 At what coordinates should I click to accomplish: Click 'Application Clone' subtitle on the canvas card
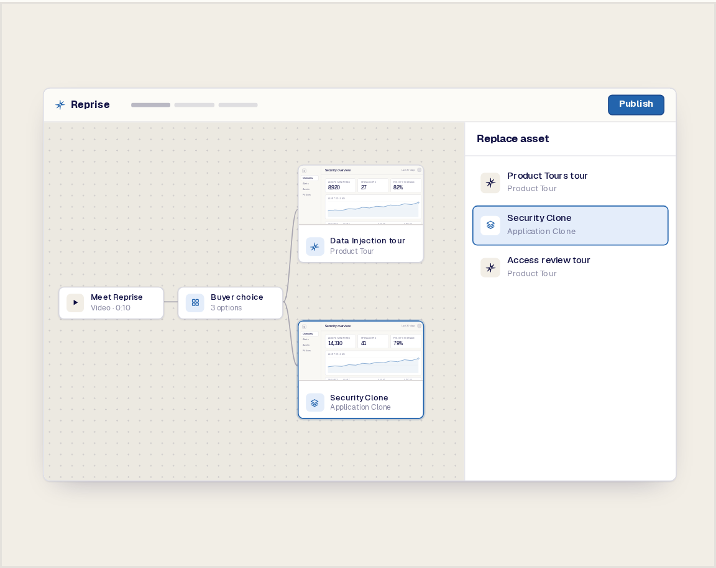[x=360, y=407]
